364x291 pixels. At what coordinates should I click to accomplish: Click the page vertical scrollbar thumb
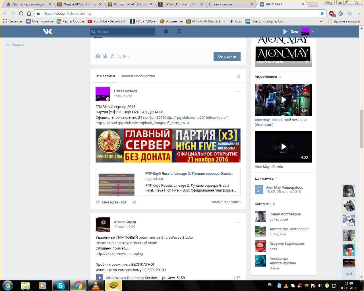(x=361, y=129)
